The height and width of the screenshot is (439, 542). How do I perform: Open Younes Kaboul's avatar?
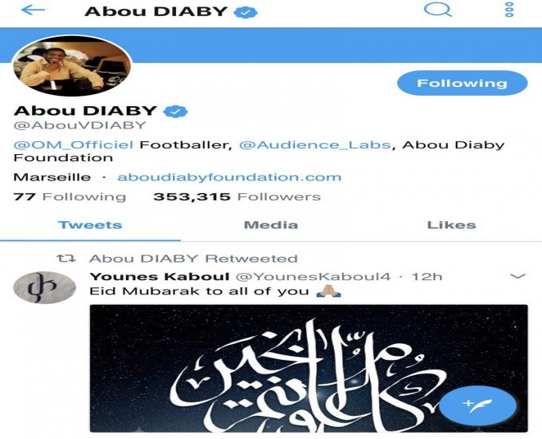coord(45,287)
